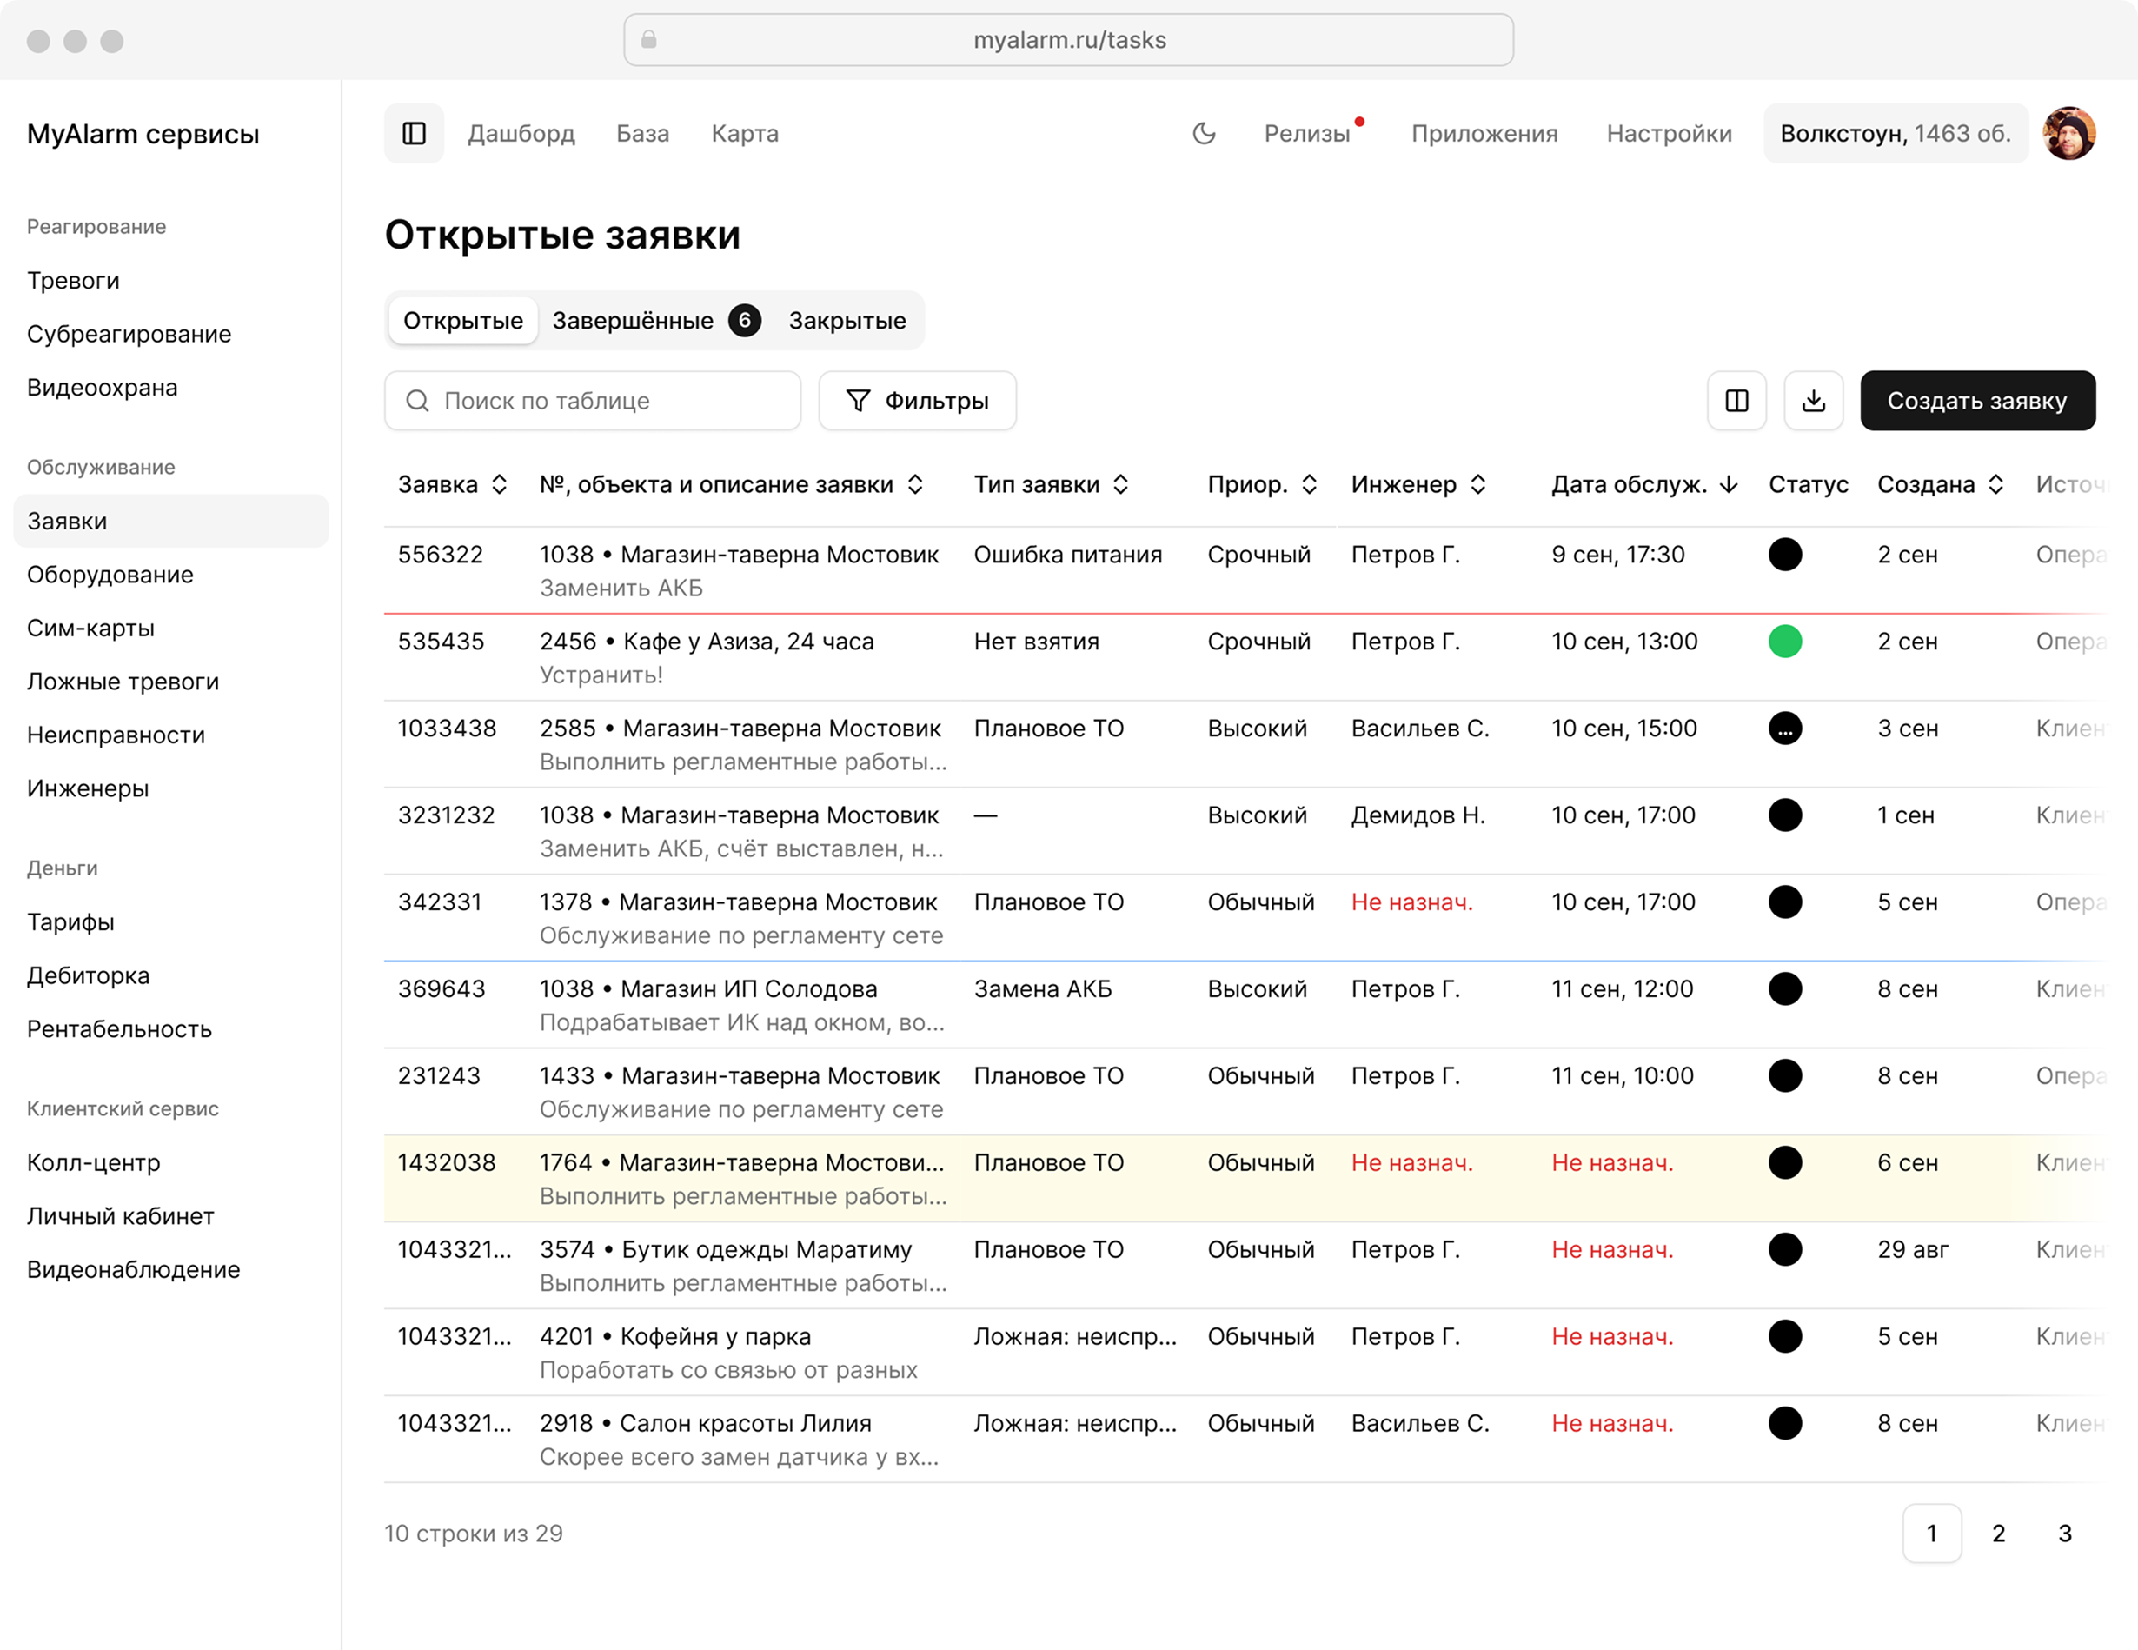This screenshot has height=1650, width=2138.
Task: Open База in top navigation
Action: (x=643, y=133)
